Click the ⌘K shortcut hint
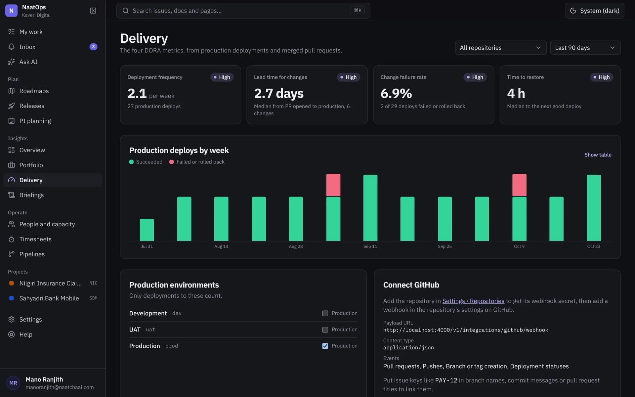The width and height of the screenshot is (635, 397). pyautogui.click(x=358, y=11)
